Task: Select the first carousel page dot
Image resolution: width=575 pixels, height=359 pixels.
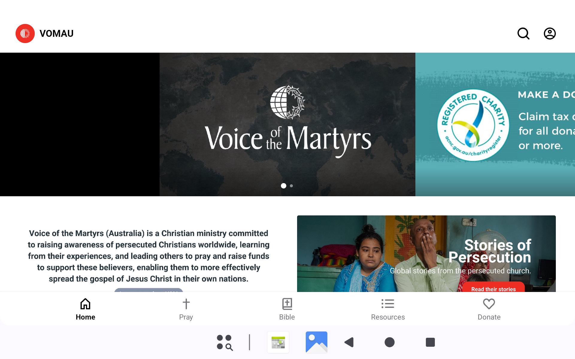Action: [283, 186]
